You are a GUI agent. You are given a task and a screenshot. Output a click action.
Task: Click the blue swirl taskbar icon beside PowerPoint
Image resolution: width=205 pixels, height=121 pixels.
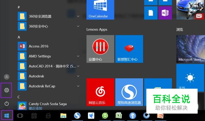coord(146,116)
